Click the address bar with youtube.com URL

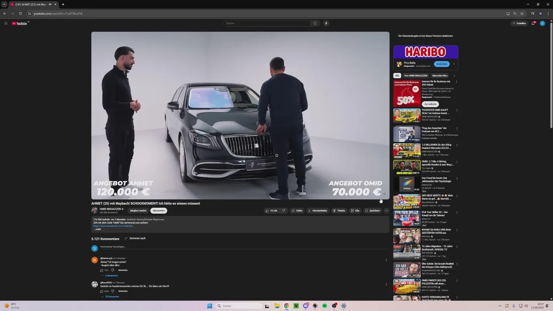tap(259, 13)
